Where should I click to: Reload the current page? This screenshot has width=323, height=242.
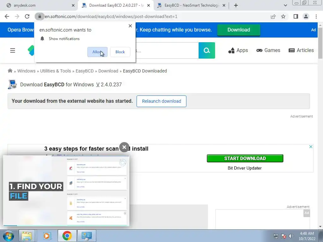point(27,16)
